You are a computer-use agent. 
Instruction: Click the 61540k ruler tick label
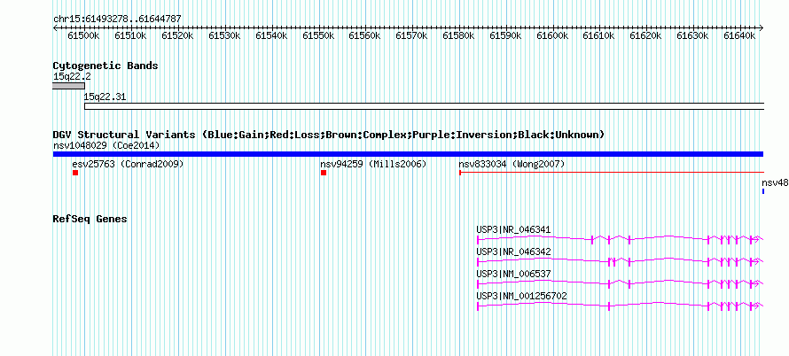271,35
